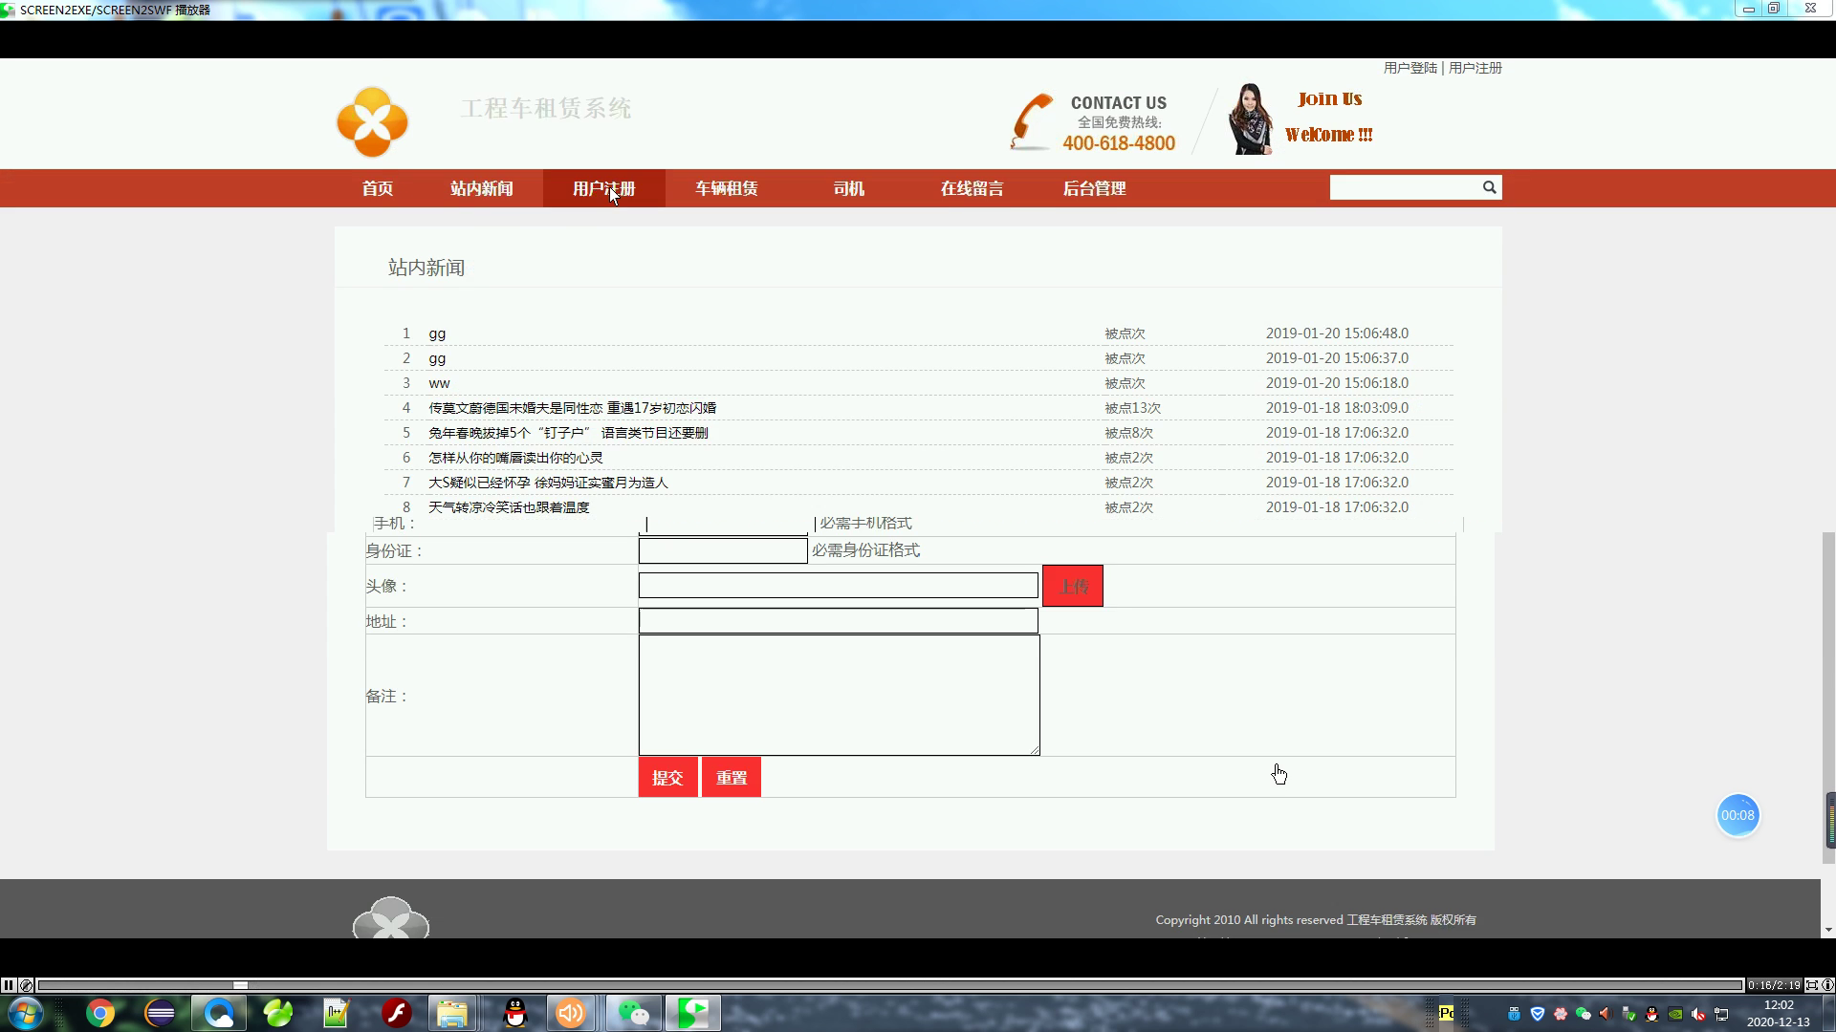Launch Google Chrome from the taskbar
This screenshot has width=1836, height=1032.
[100, 1013]
